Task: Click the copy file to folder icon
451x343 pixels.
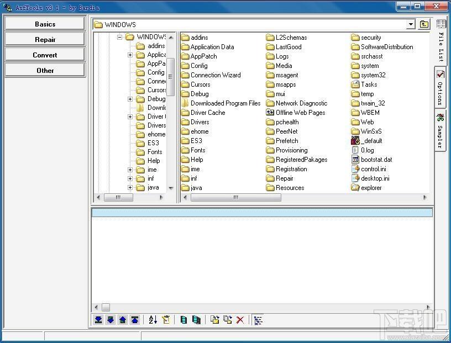Action: (214, 320)
